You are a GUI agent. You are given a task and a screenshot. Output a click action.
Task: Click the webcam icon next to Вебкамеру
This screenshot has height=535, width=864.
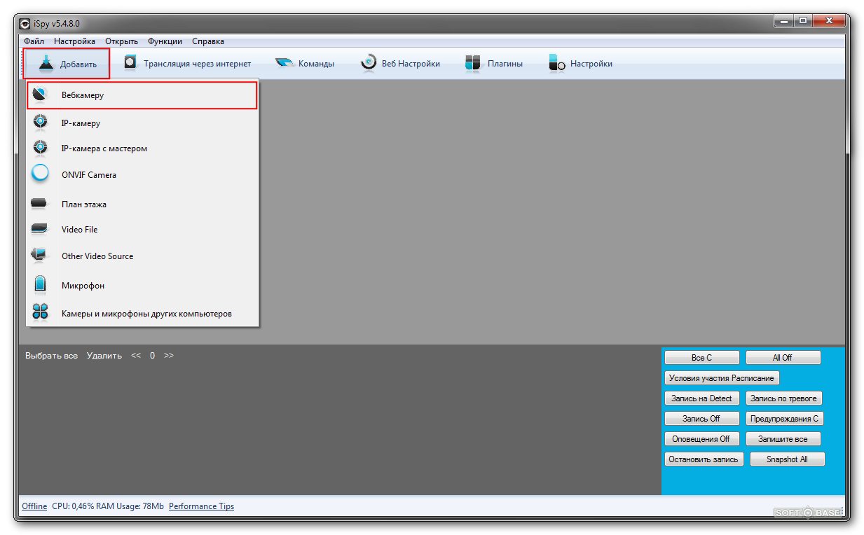pyautogui.click(x=41, y=95)
